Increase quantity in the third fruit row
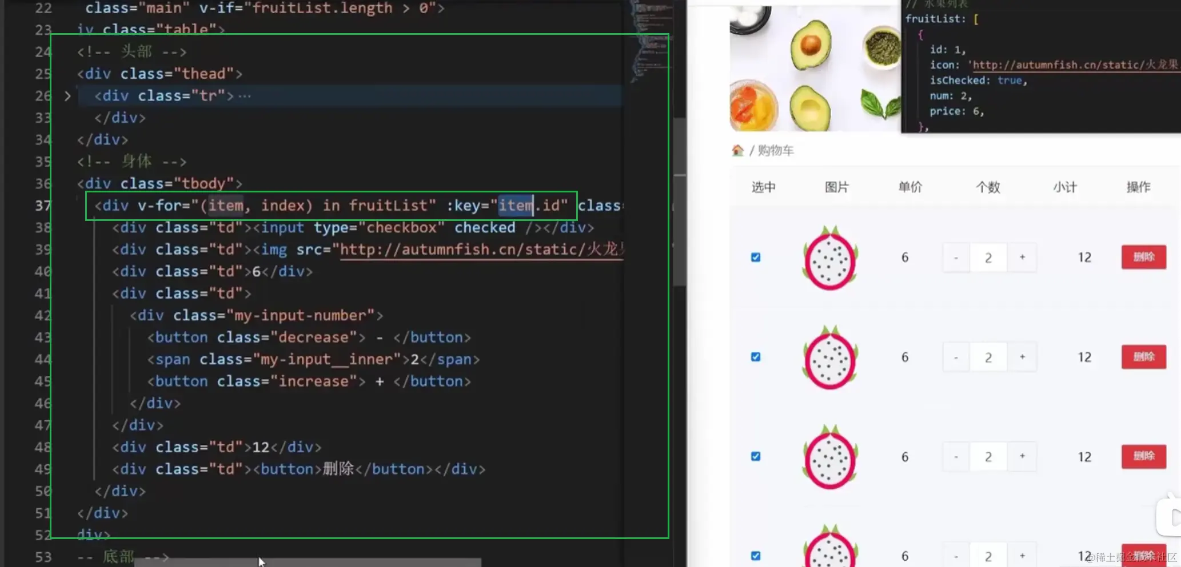Screen dimensions: 1181x567 (1022, 456)
